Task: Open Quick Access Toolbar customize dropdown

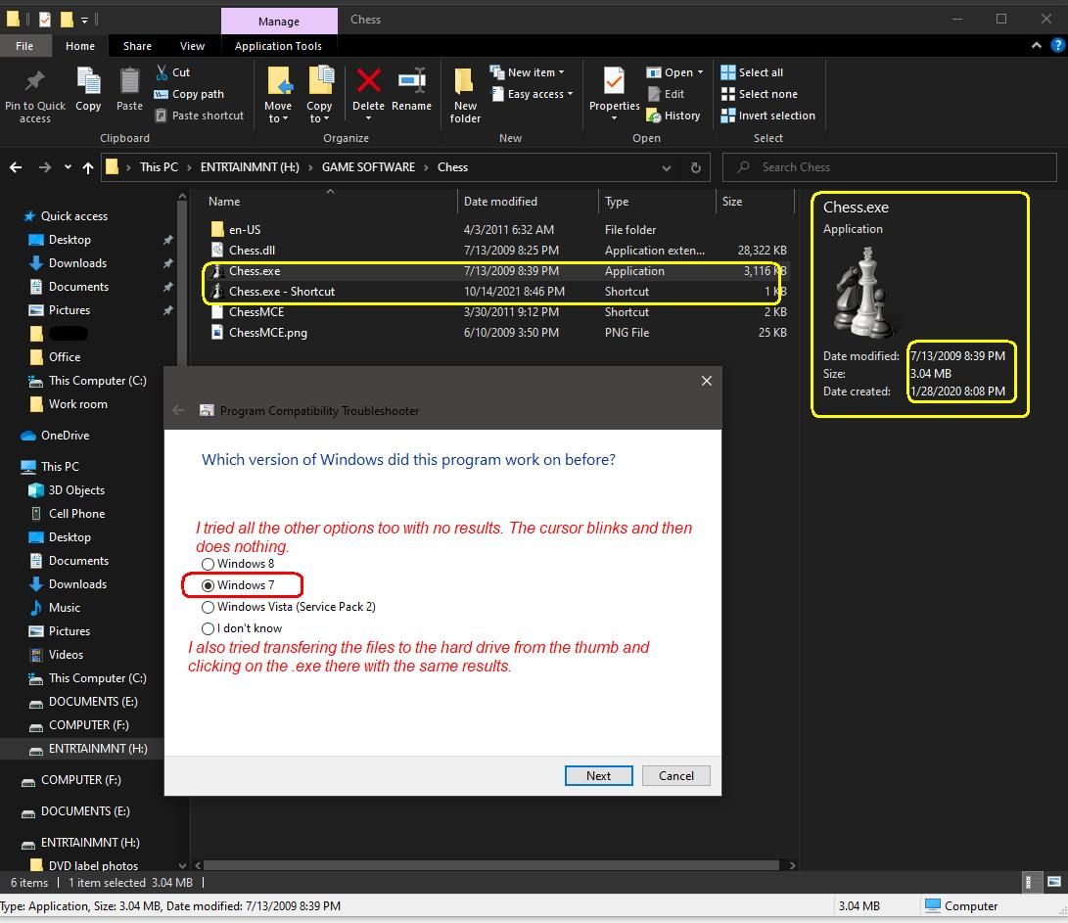Action: tap(84, 20)
